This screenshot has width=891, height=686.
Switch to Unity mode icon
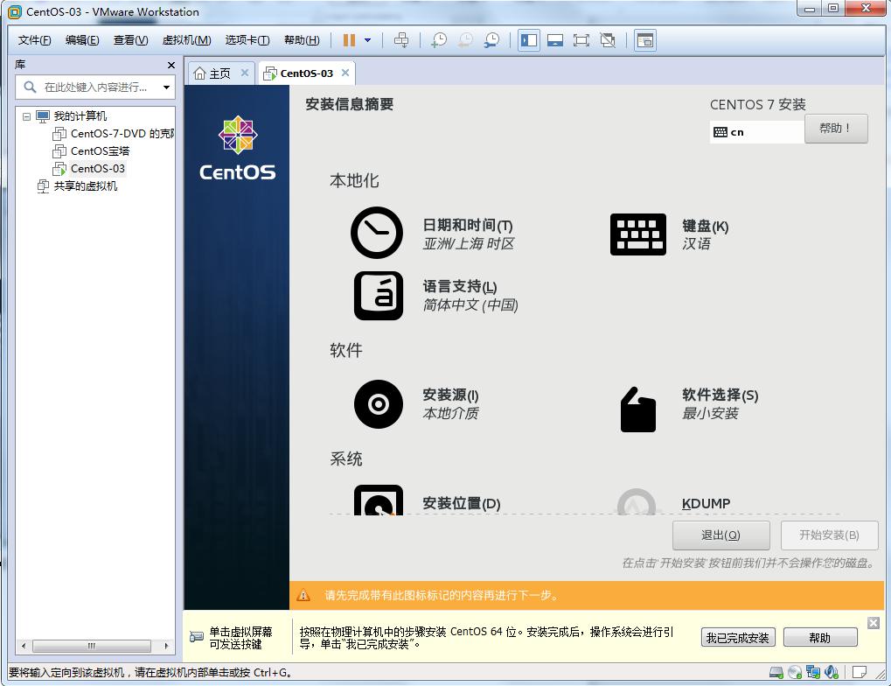coord(608,40)
